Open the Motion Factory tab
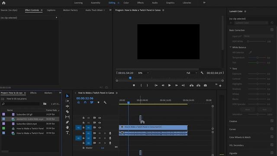The height and width of the screenshot is (156, 277). coord(70,10)
